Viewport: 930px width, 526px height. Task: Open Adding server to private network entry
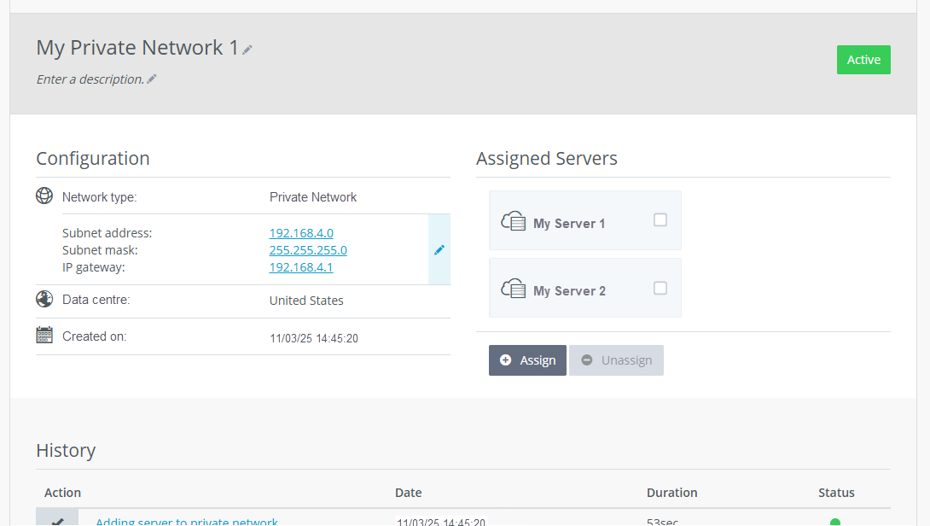(x=187, y=521)
